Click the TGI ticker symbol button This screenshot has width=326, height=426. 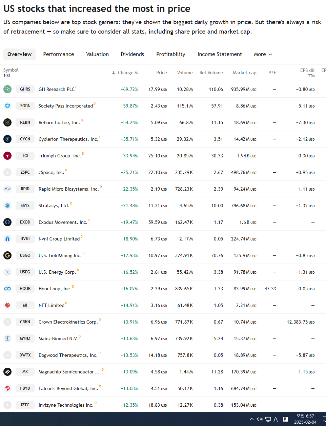pyautogui.click(x=25, y=156)
